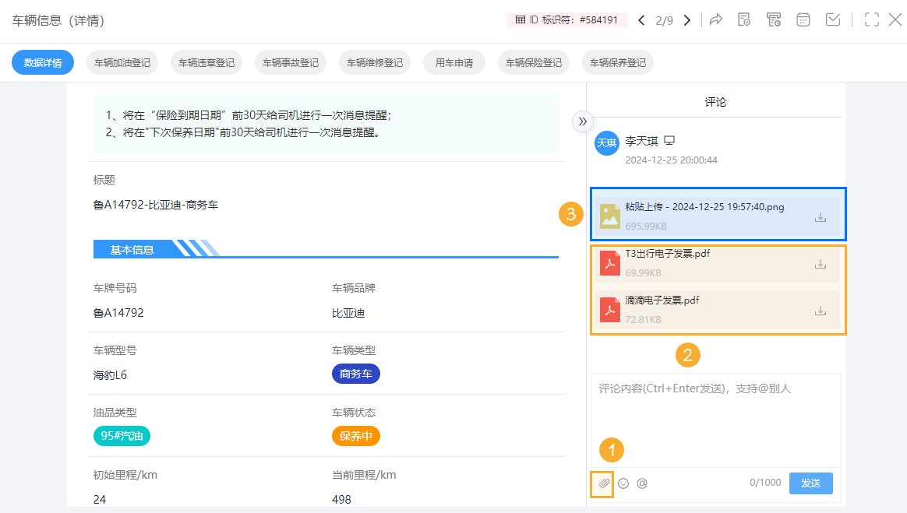Collapse the comment panel with the » chevron

(583, 121)
